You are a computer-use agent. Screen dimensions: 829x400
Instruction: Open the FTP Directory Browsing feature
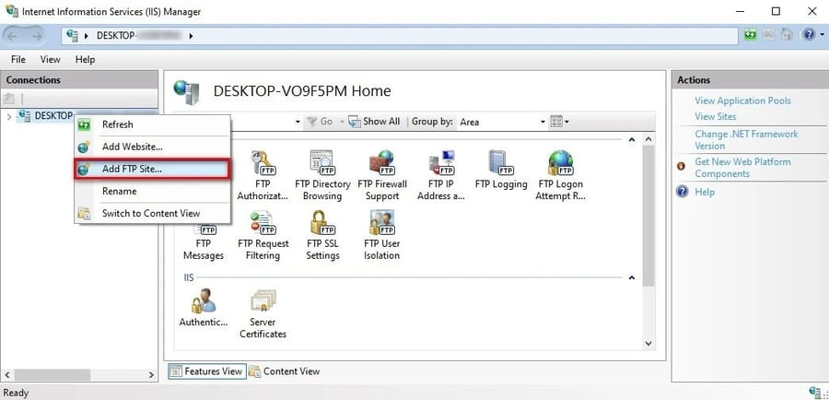coord(322,175)
